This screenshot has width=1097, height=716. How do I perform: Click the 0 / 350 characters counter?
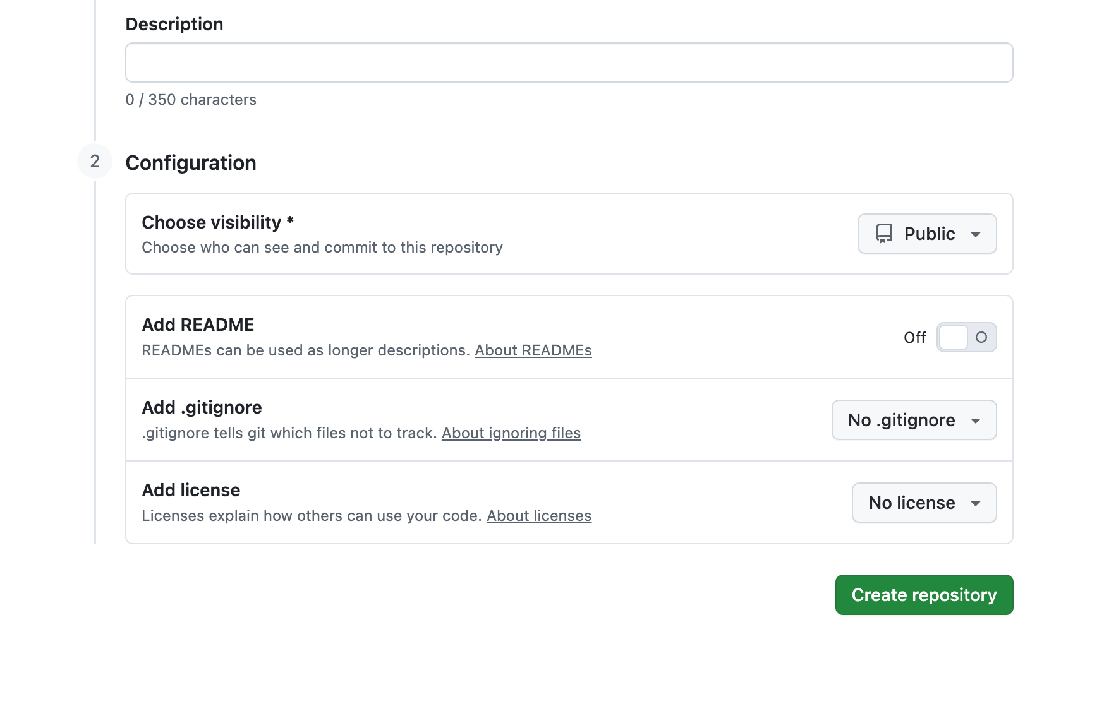(x=191, y=100)
